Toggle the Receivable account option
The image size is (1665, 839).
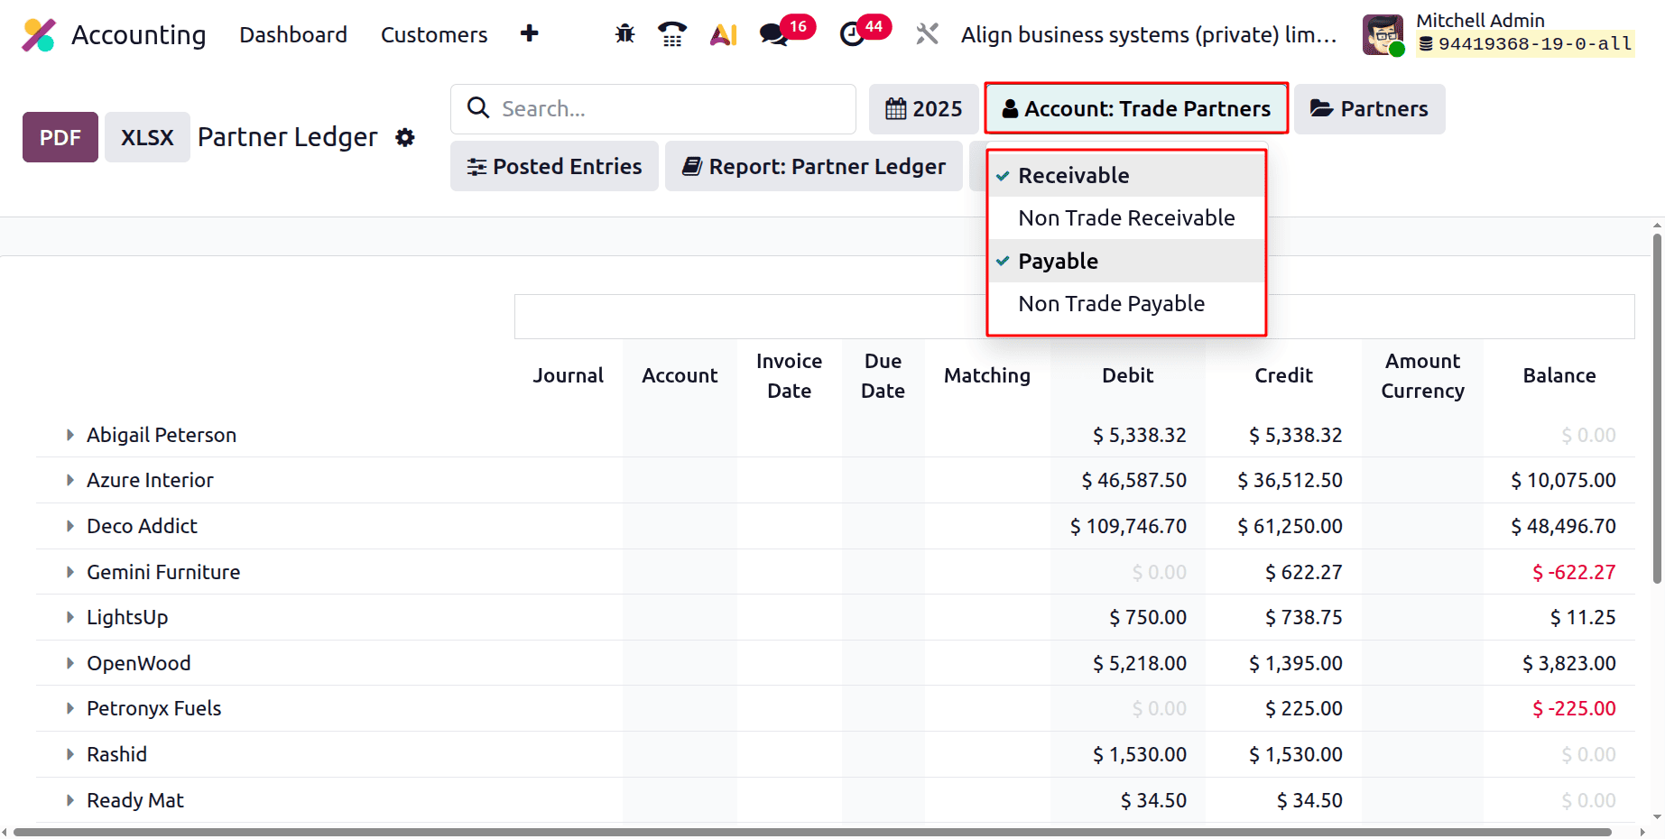(1127, 175)
